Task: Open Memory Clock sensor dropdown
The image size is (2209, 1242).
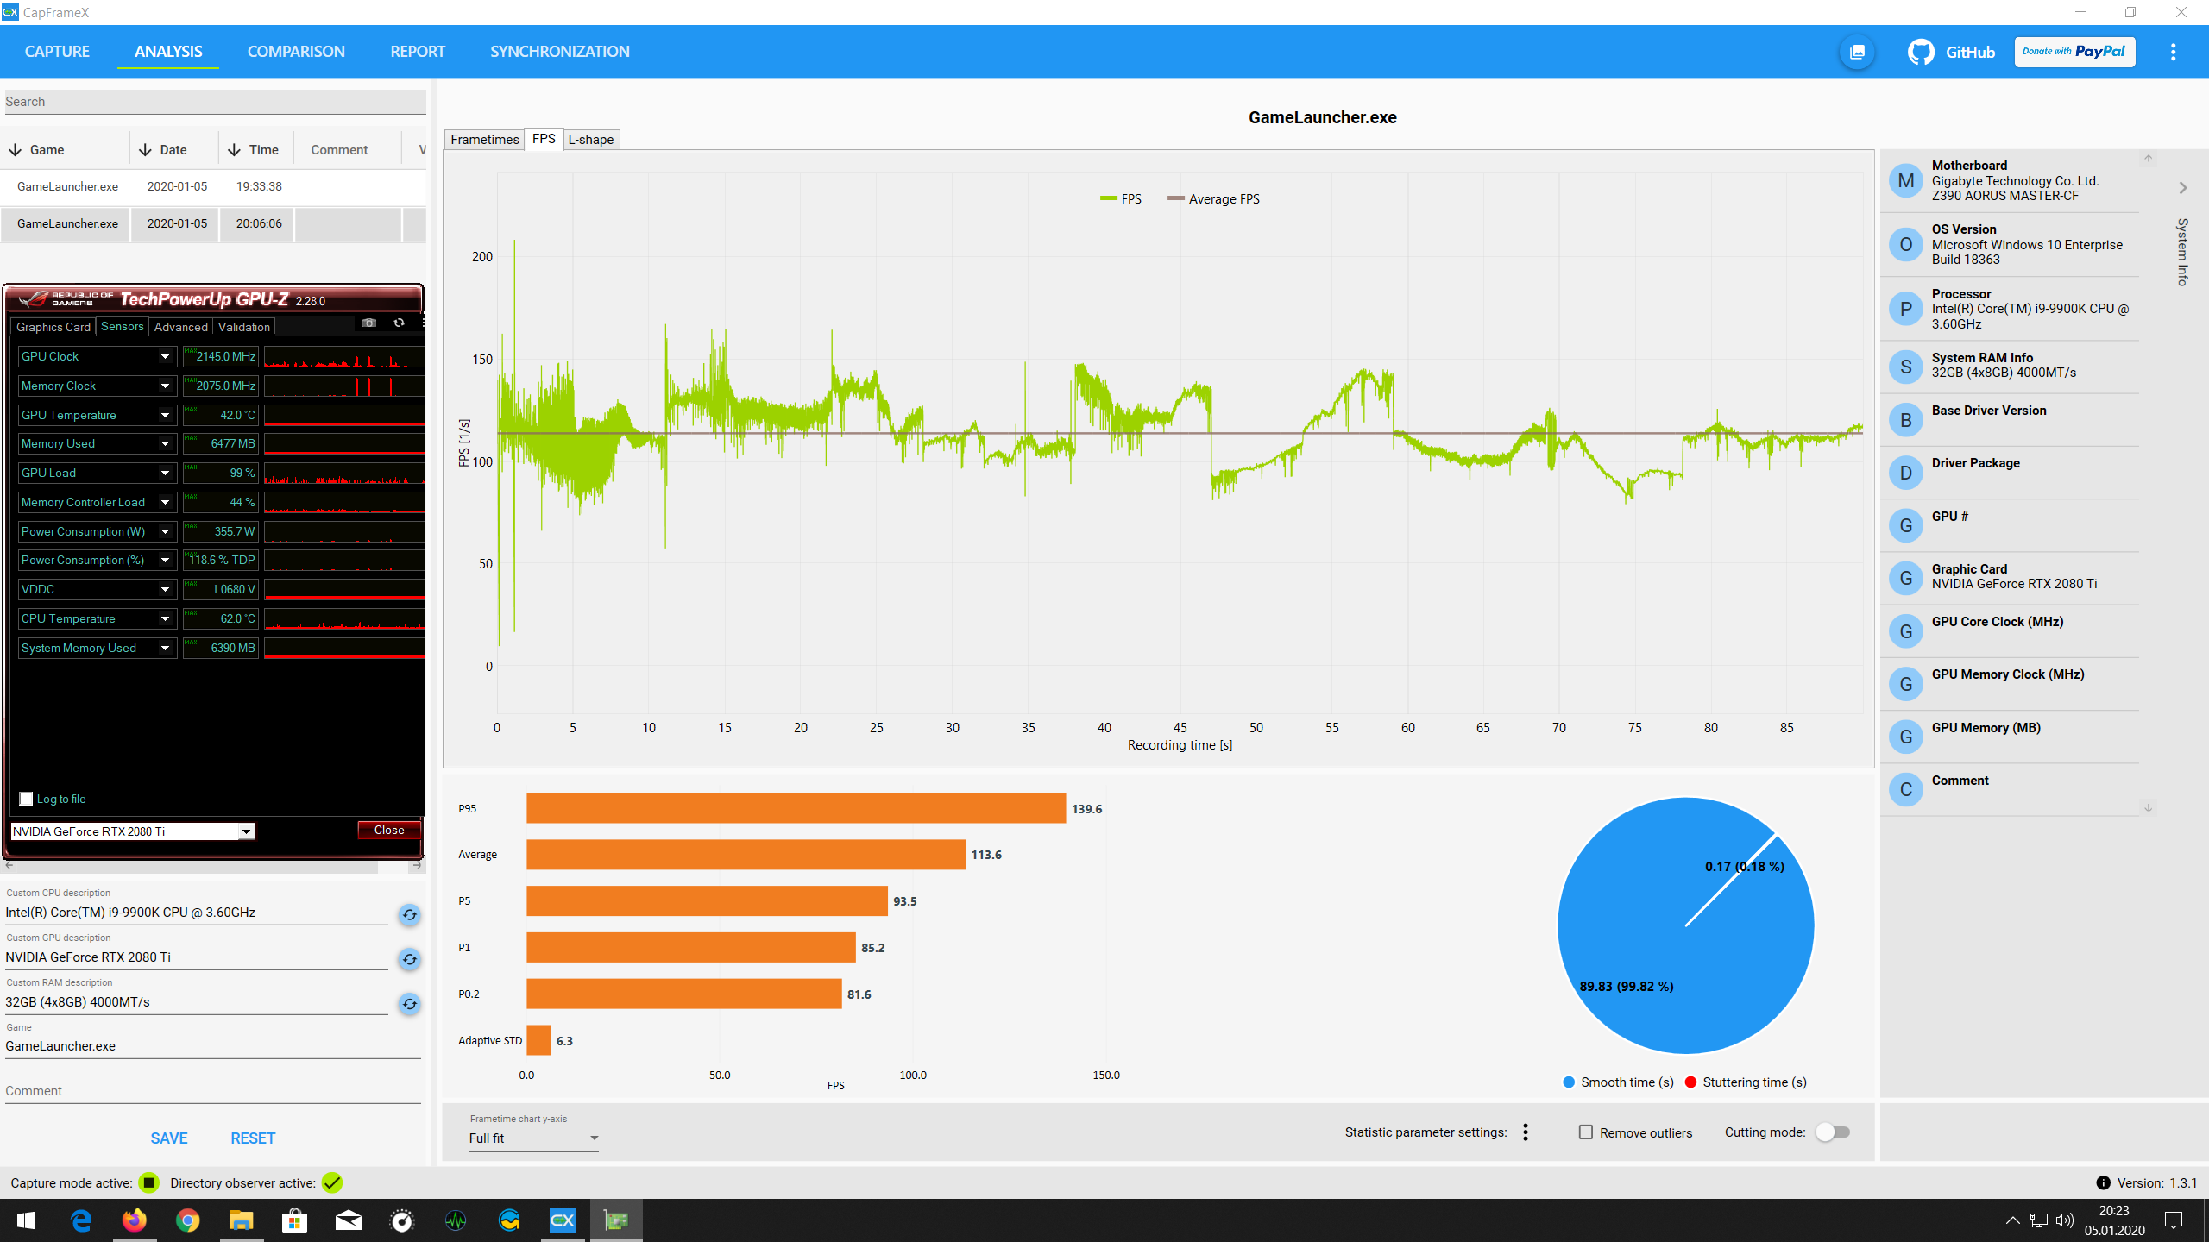Action: 165,386
